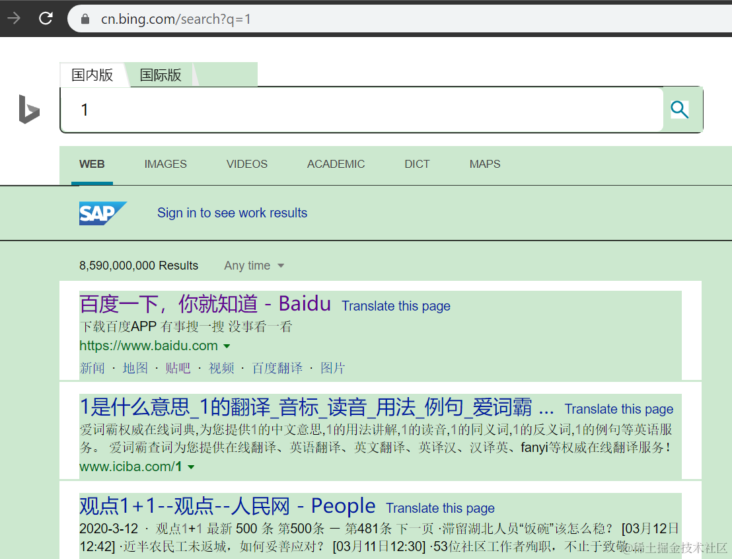Open the IMAGES tab

pyautogui.click(x=165, y=165)
